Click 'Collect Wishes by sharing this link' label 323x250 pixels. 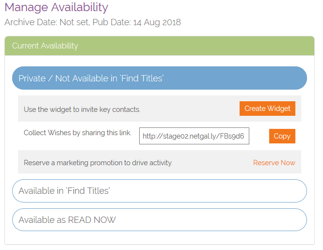78,133
